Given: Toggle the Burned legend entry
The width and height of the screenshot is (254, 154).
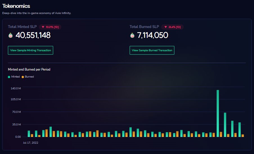Looking at the screenshot, I should coord(28,77).
